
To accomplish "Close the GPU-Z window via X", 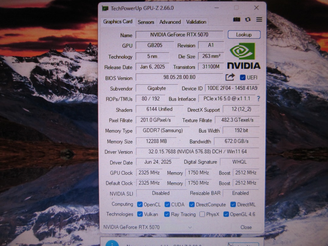I will 256,8.
